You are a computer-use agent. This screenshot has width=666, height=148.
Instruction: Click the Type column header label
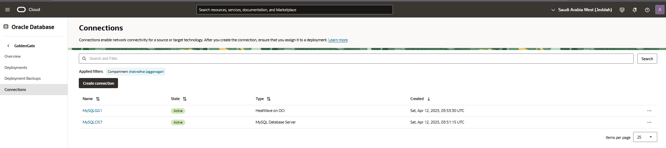(259, 99)
